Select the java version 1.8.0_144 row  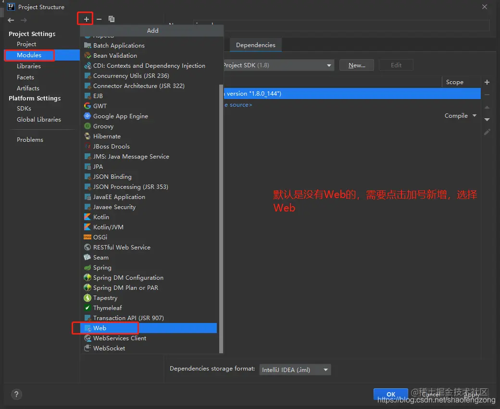[x=352, y=93]
